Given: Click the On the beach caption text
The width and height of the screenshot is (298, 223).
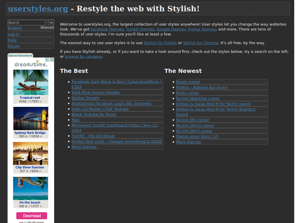Looking at the screenshot, I should click(30, 202).
